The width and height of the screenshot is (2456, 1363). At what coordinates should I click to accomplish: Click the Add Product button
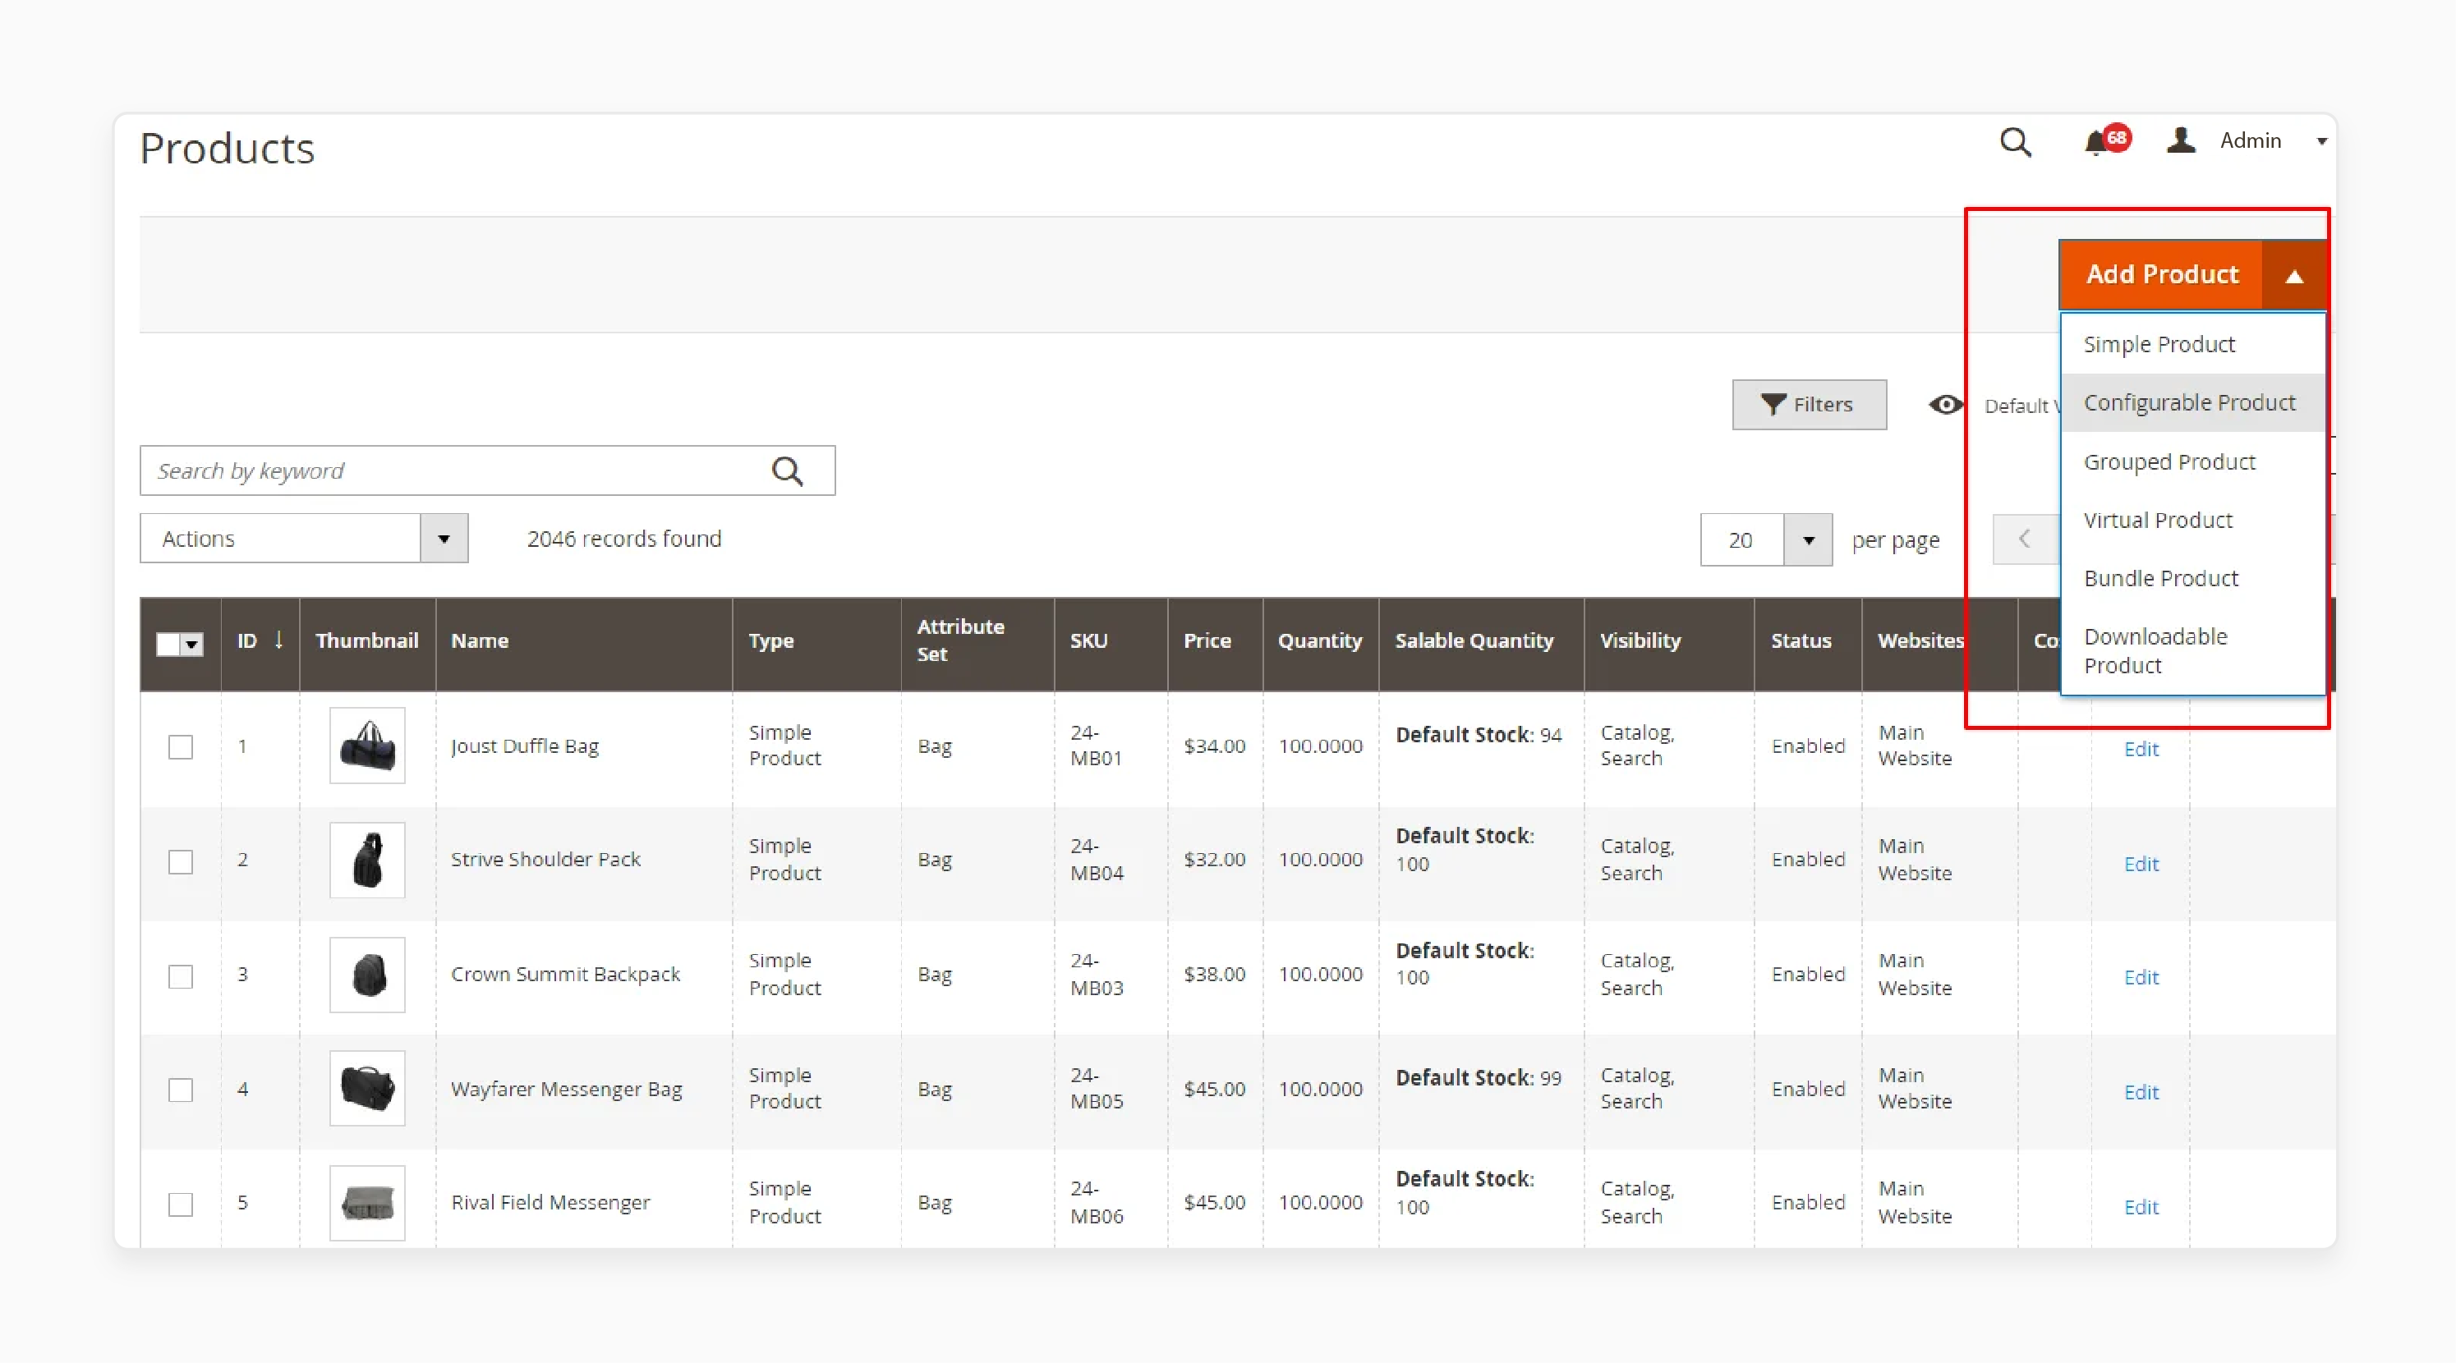click(2161, 274)
